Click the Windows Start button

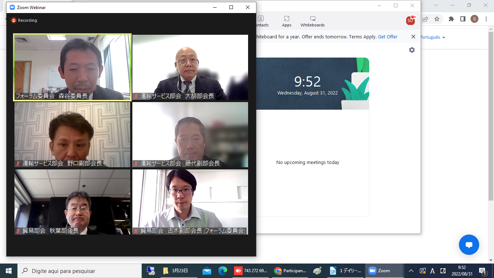(9, 271)
